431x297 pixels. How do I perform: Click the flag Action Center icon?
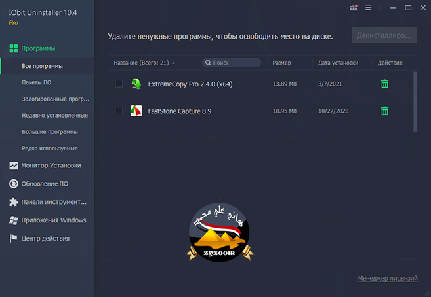point(13,238)
